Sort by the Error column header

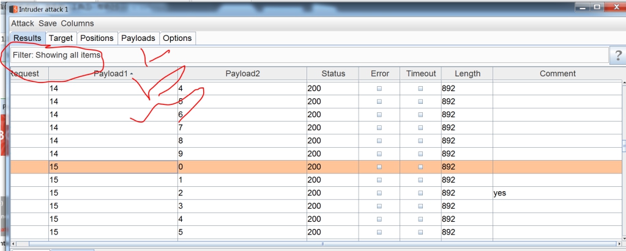point(379,74)
